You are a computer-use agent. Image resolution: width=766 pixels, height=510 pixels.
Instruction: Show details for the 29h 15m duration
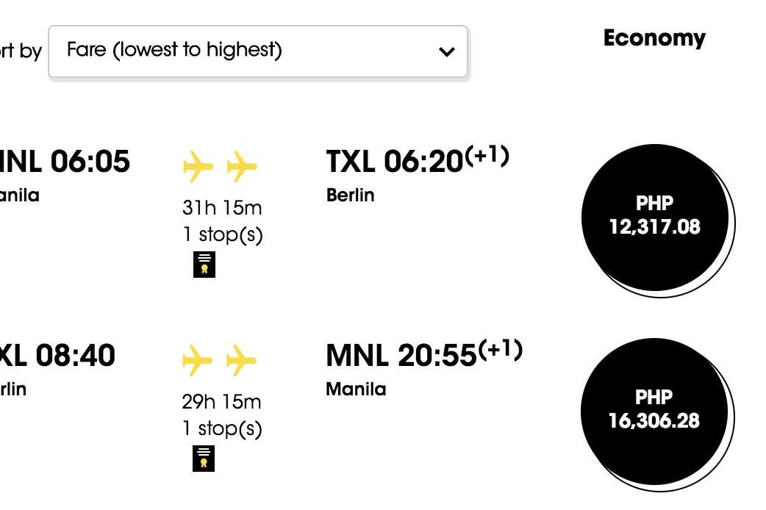(222, 402)
